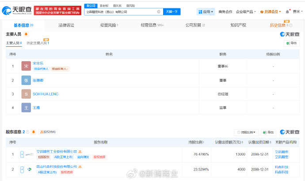Open the 王鹰 name link
Viewport: 305px width, 181px height.
(x=36, y=108)
